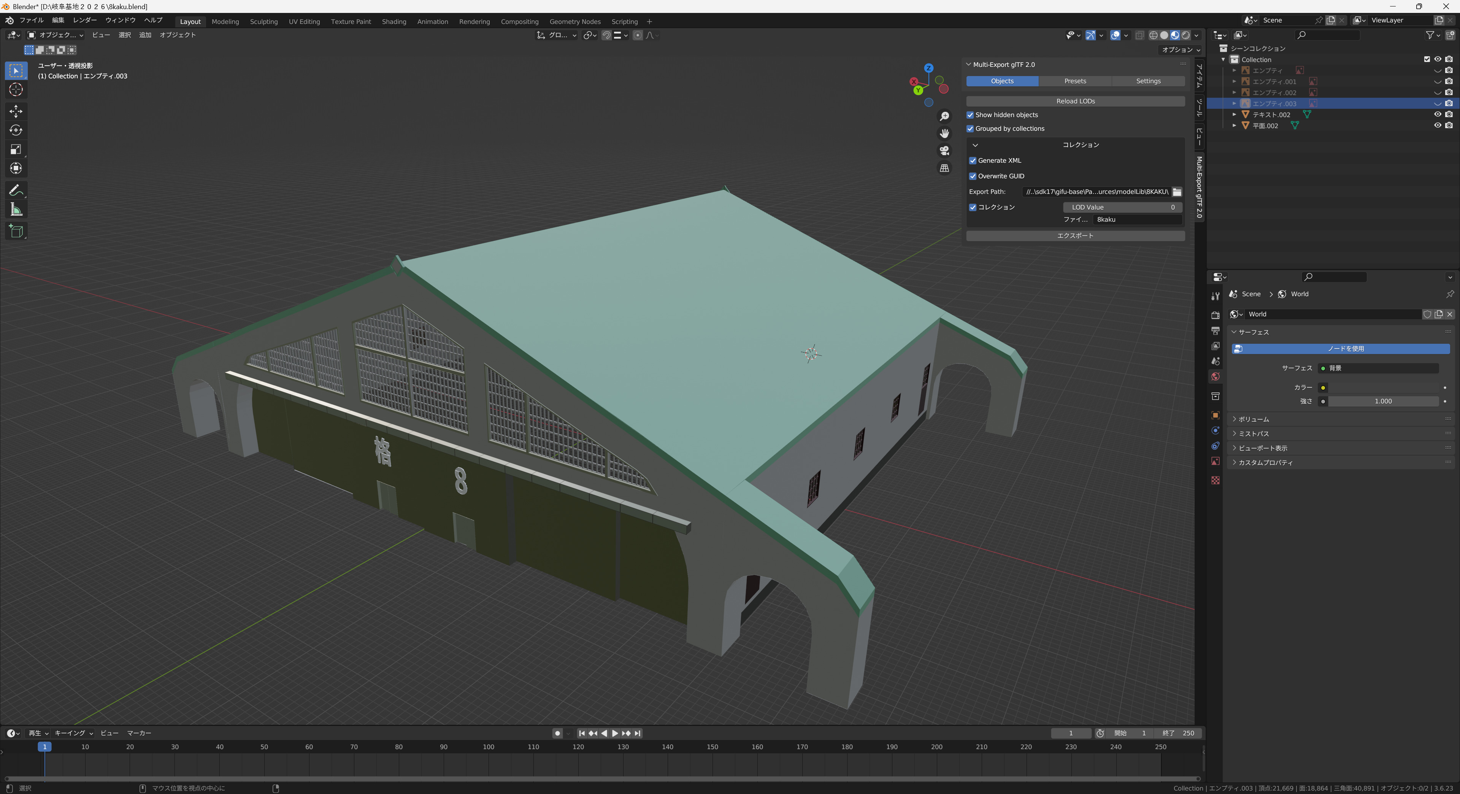Pick the Measure ruler tool

click(16, 210)
